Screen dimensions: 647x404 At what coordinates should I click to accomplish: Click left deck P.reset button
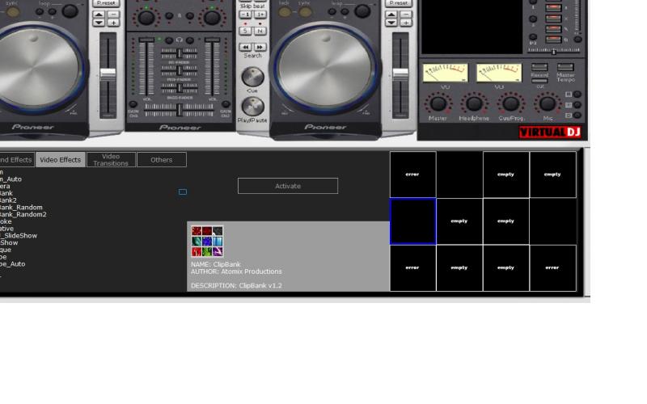coord(106,3)
